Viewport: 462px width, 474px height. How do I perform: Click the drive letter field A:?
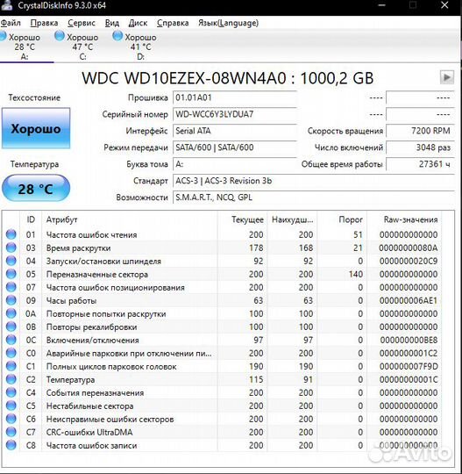pos(235,165)
